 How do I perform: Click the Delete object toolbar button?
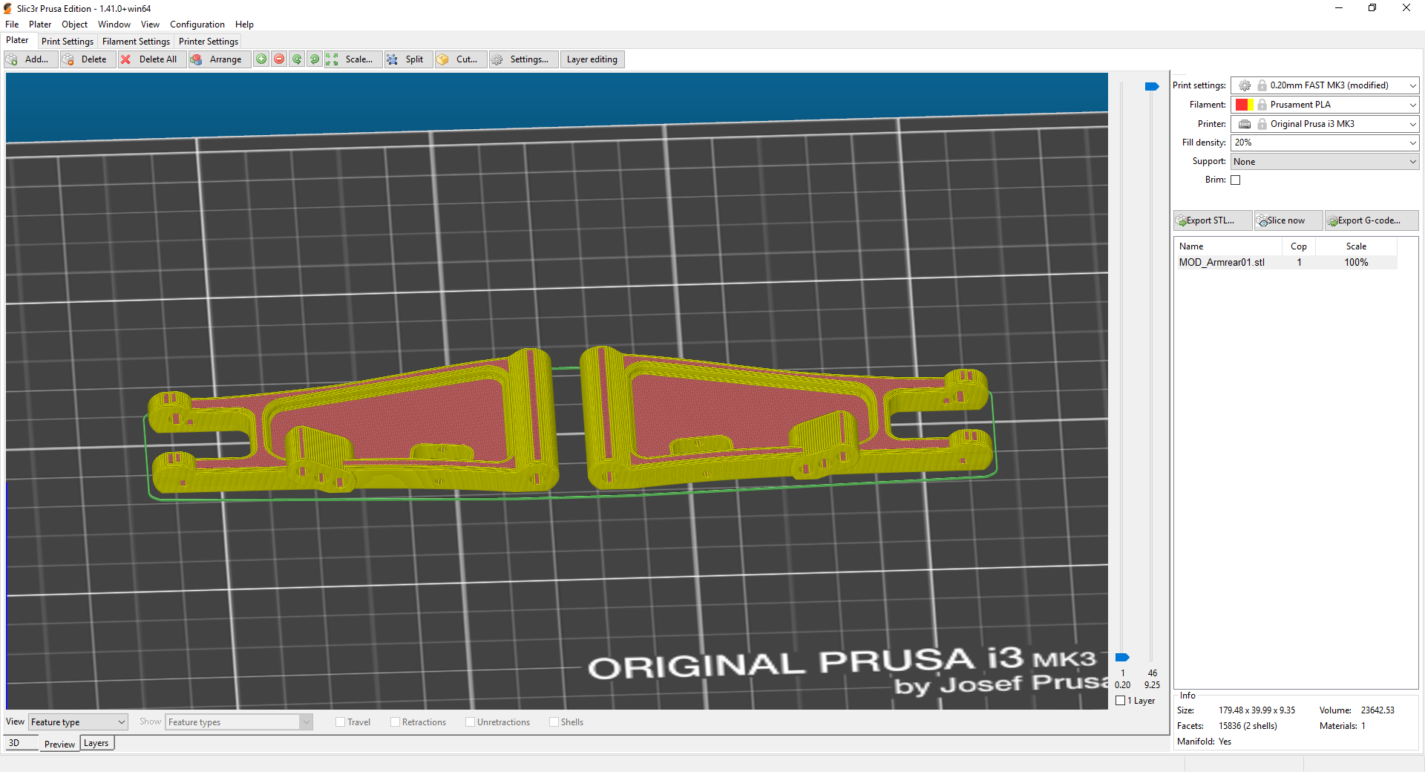pos(88,59)
